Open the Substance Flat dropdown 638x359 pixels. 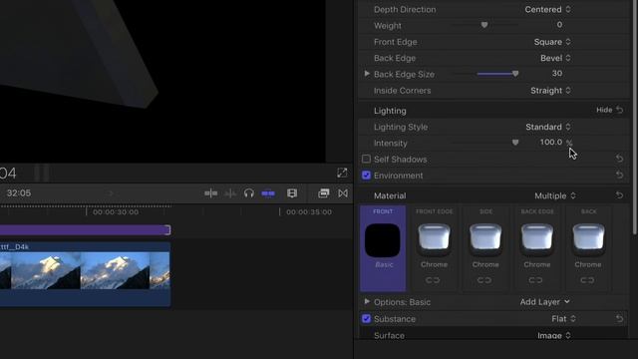pyautogui.click(x=563, y=319)
